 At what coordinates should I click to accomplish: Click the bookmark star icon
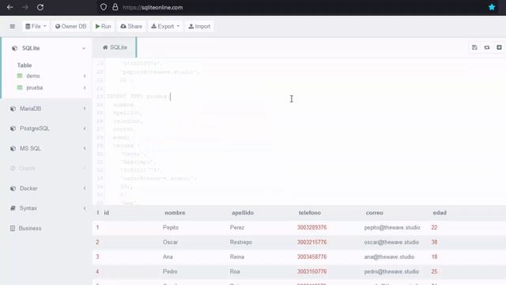492,7
